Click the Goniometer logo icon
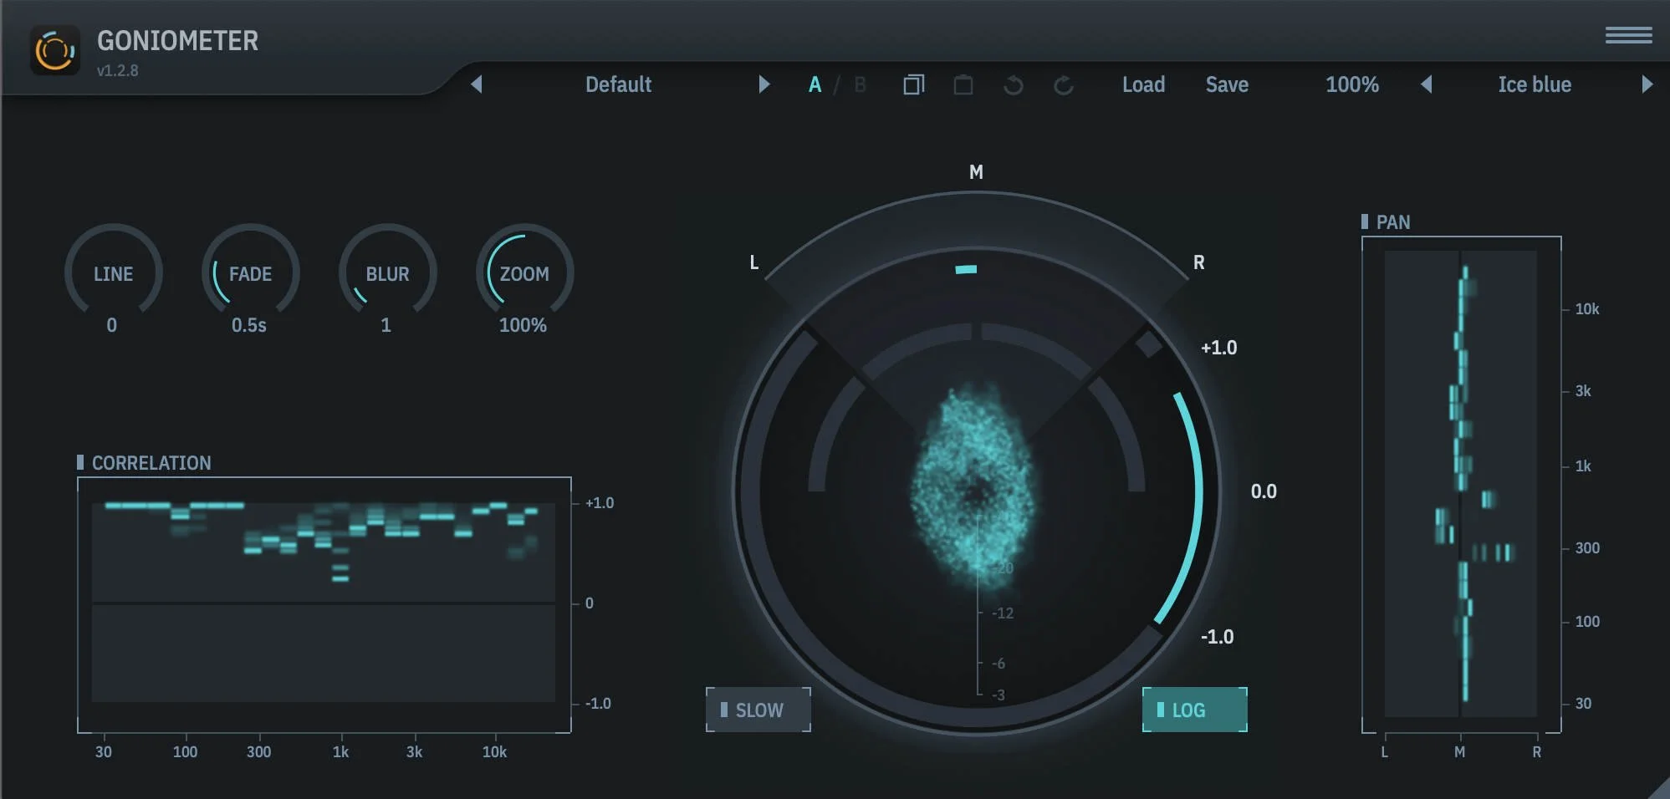 (55, 50)
